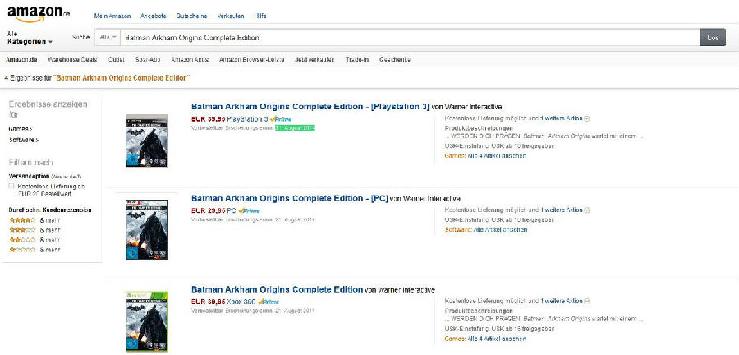This screenshot has width=739, height=355.
Task: Go to Warehouse Deals
Action: pyautogui.click(x=72, y=60)
